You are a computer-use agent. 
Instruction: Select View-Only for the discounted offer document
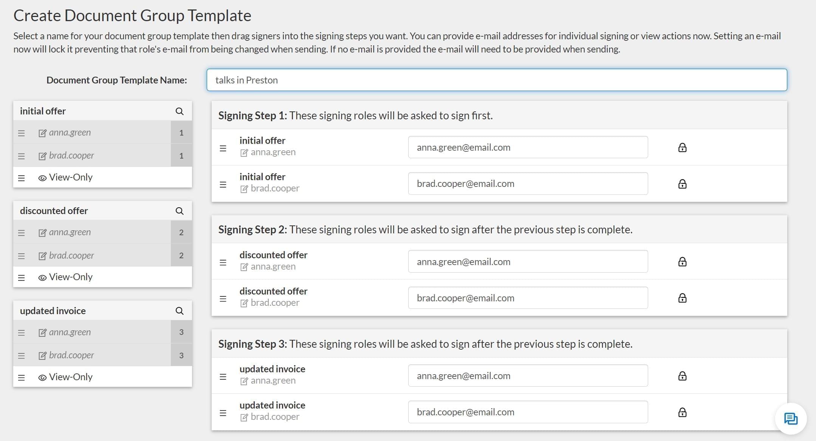coord(70,277)
